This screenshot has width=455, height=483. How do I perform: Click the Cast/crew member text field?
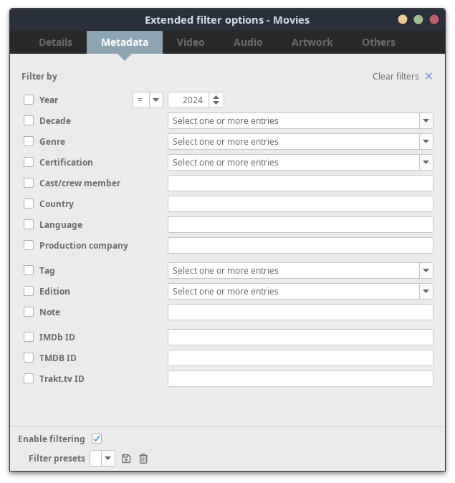coord(300,183)
